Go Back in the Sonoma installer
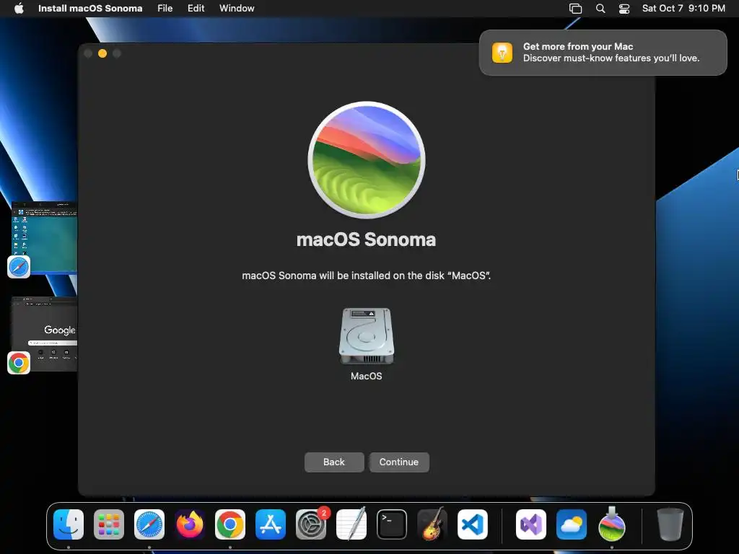This screenshot has height=554, width=739. pos(333,462)
